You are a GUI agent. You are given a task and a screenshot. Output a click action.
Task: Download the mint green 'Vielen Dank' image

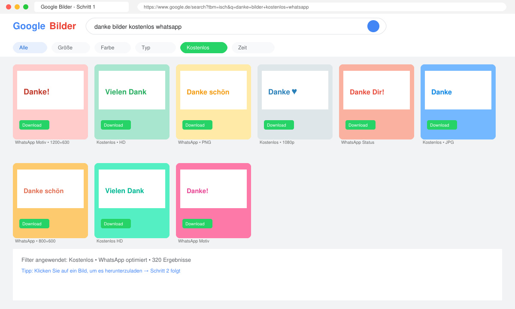(x=116, y=125)
